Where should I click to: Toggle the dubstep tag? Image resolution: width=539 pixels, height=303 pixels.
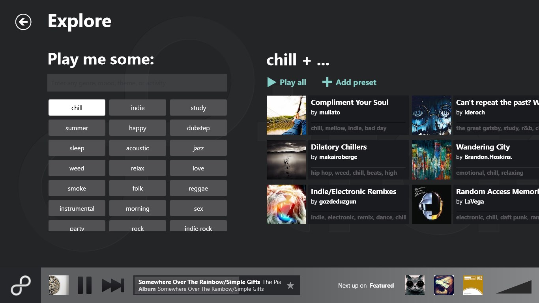coord(198,128)
